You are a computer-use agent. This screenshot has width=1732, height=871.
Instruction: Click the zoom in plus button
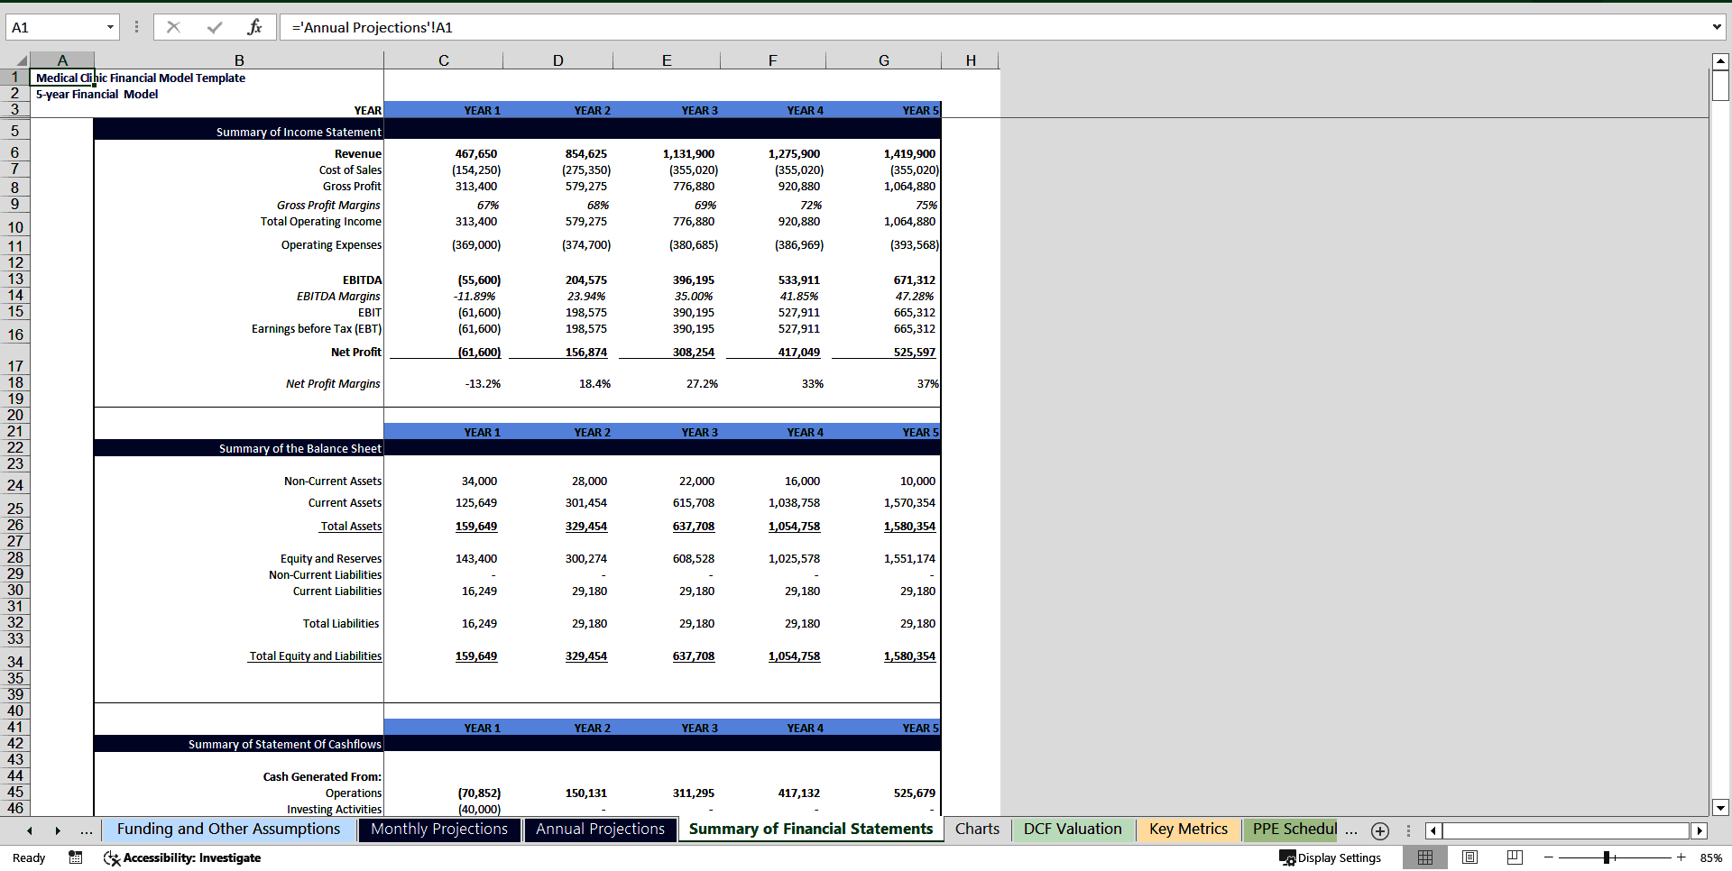[1681, 857]
